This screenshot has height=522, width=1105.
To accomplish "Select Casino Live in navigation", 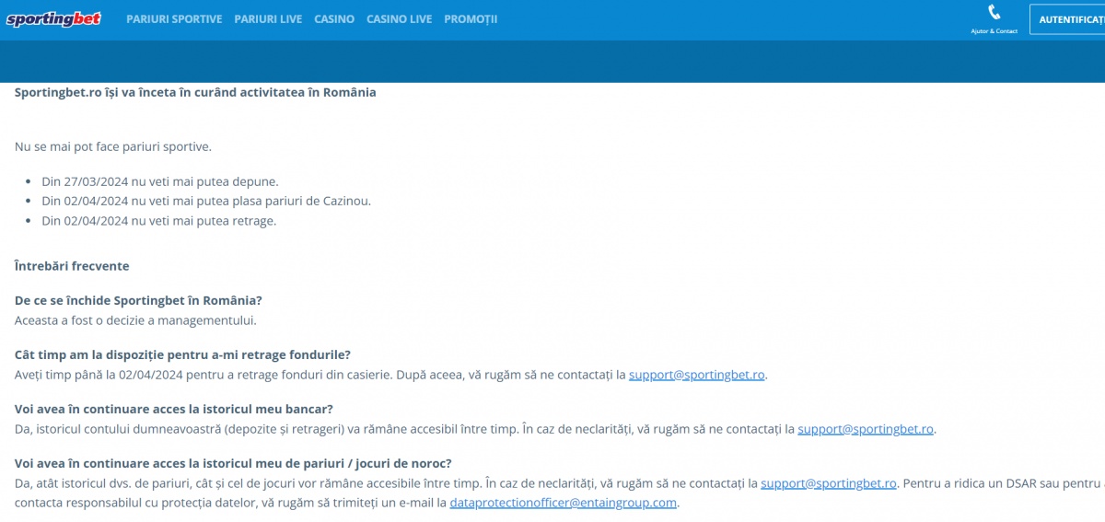I will (400, 18).
